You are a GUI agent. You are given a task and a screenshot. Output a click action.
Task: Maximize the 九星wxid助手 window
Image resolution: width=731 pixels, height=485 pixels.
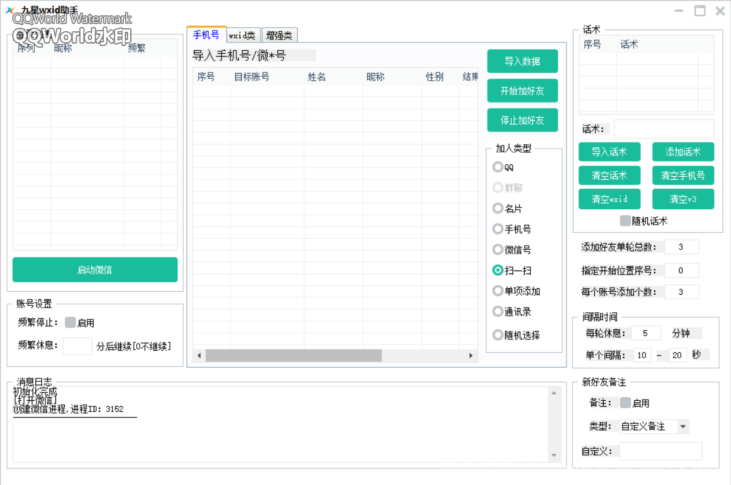pyautogui.click(x=700, y=11)
